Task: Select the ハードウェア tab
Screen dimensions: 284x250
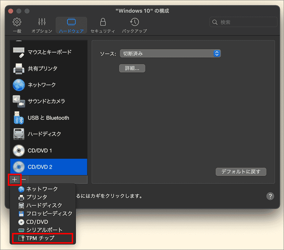Action: (71, 25)
